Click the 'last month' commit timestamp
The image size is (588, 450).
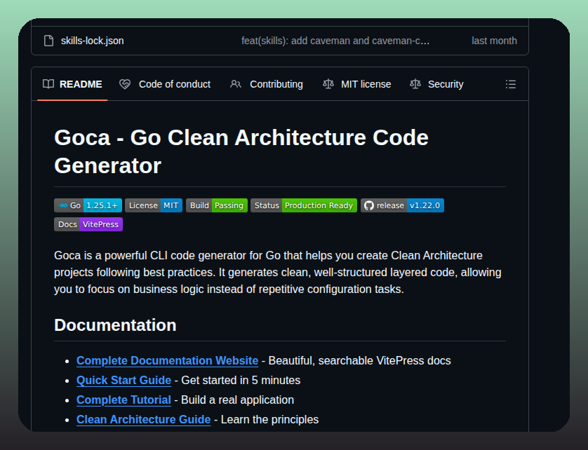494,41
